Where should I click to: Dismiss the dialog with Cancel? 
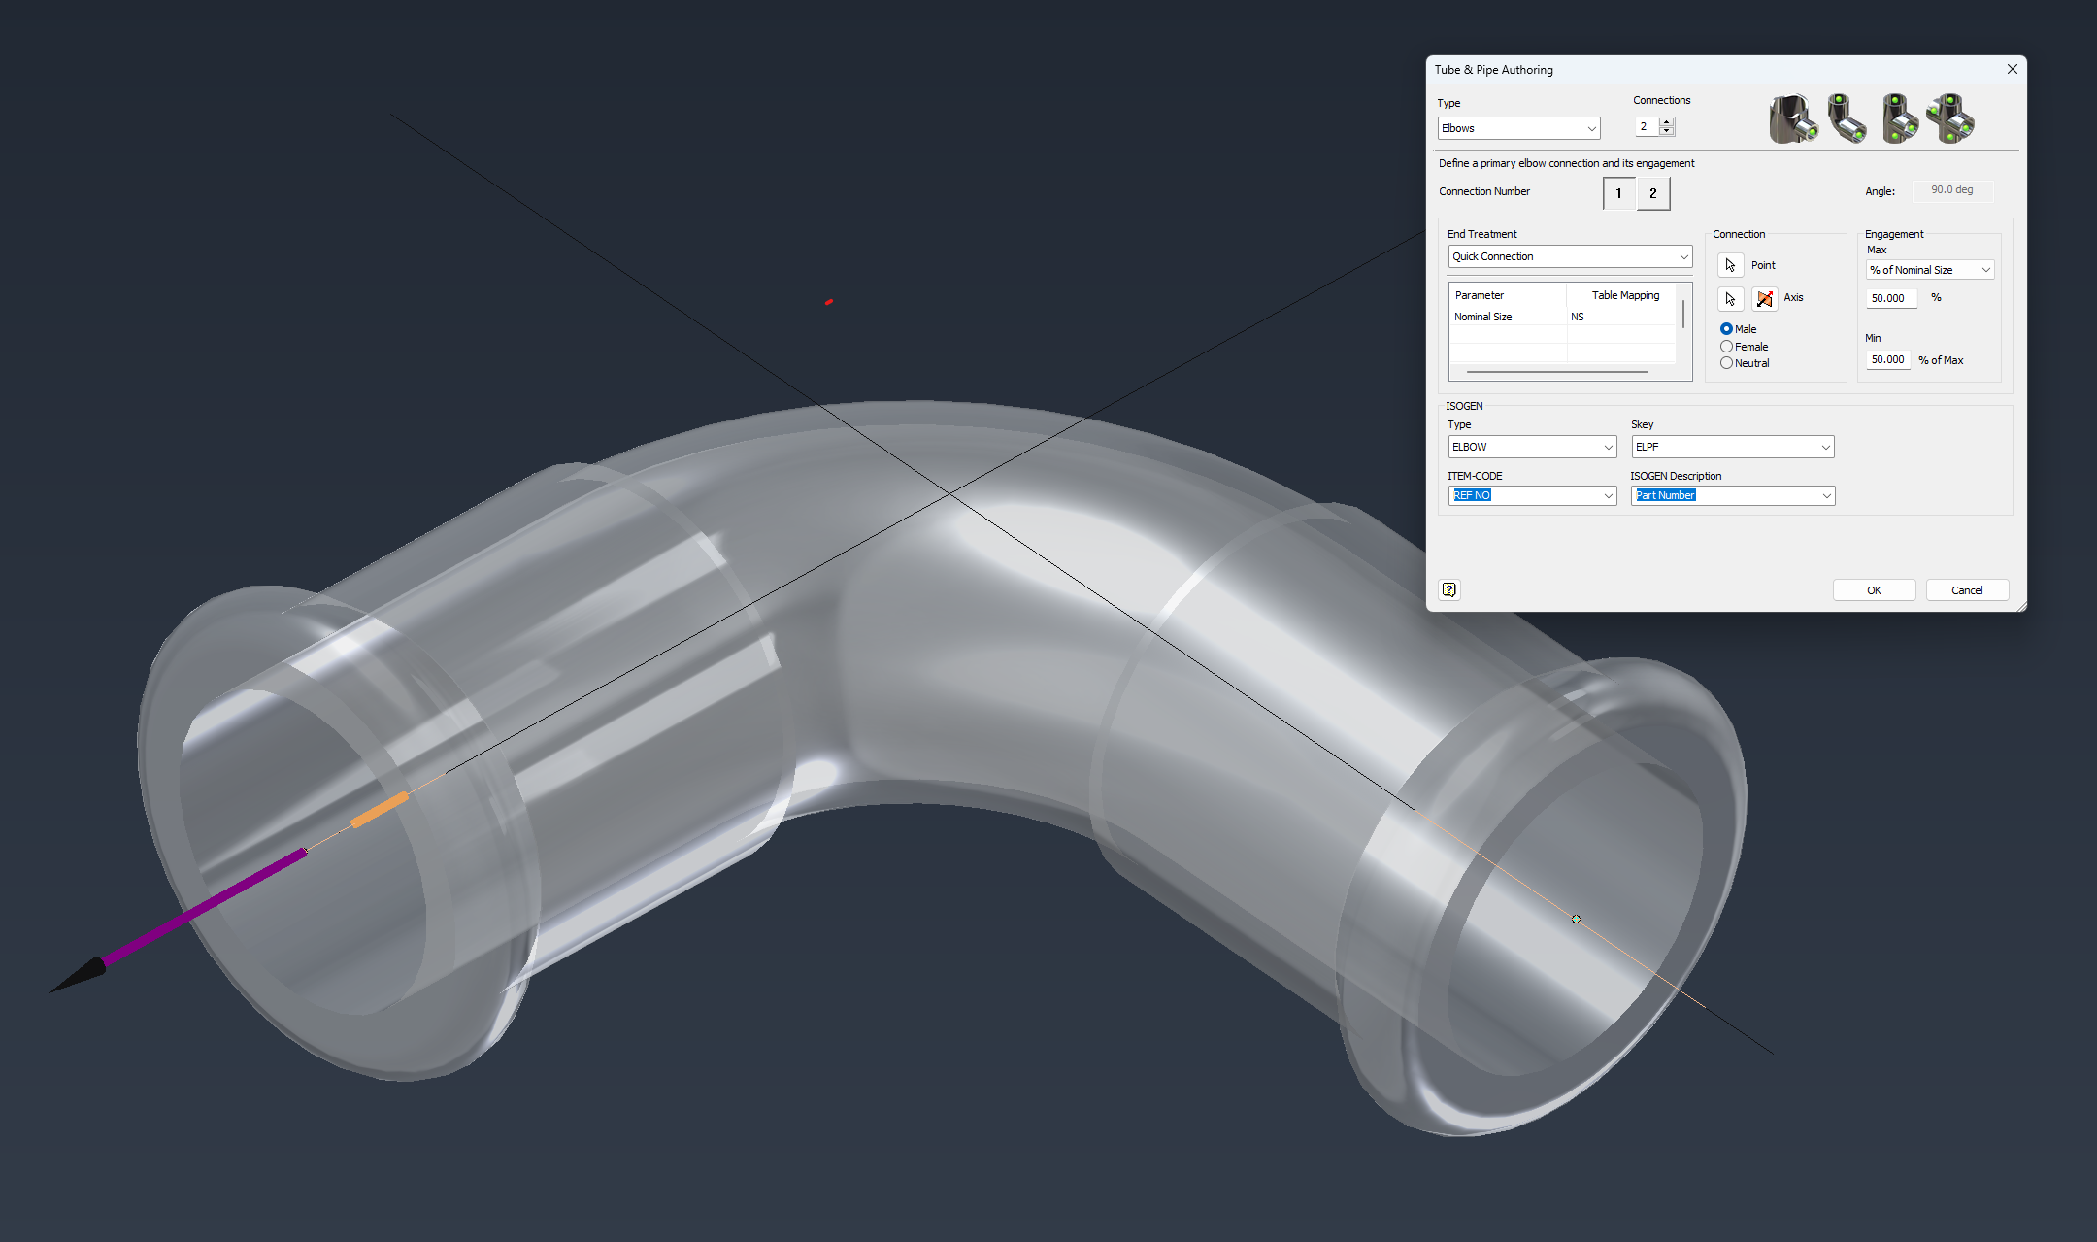click(x=1967, y=589)
